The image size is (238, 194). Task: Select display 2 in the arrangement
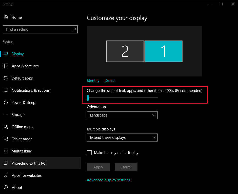coord(125,51)
